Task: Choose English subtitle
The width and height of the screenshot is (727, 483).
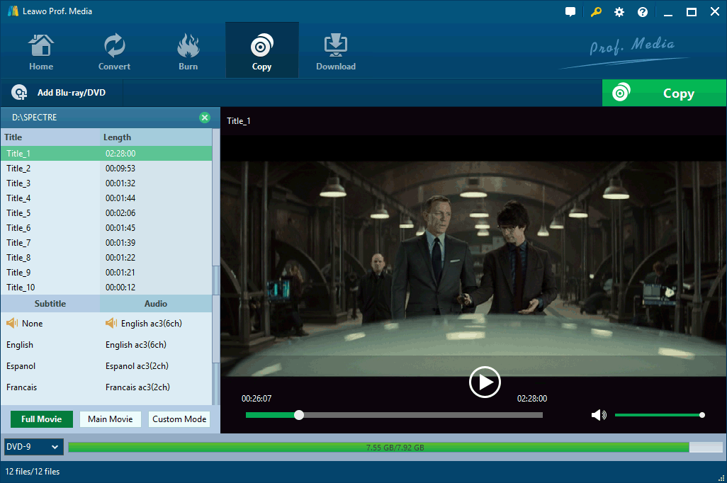Action: (x=20, y=345)
